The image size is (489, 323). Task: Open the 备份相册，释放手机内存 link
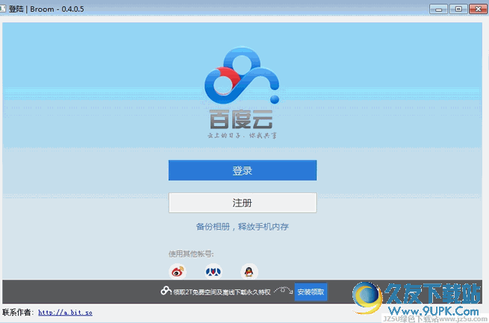243,227
